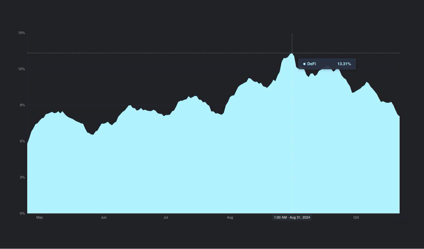The height and width of the screenshot is (249, 424).
Task: Click the Oct label on x-axis
Action: [356, 218]
